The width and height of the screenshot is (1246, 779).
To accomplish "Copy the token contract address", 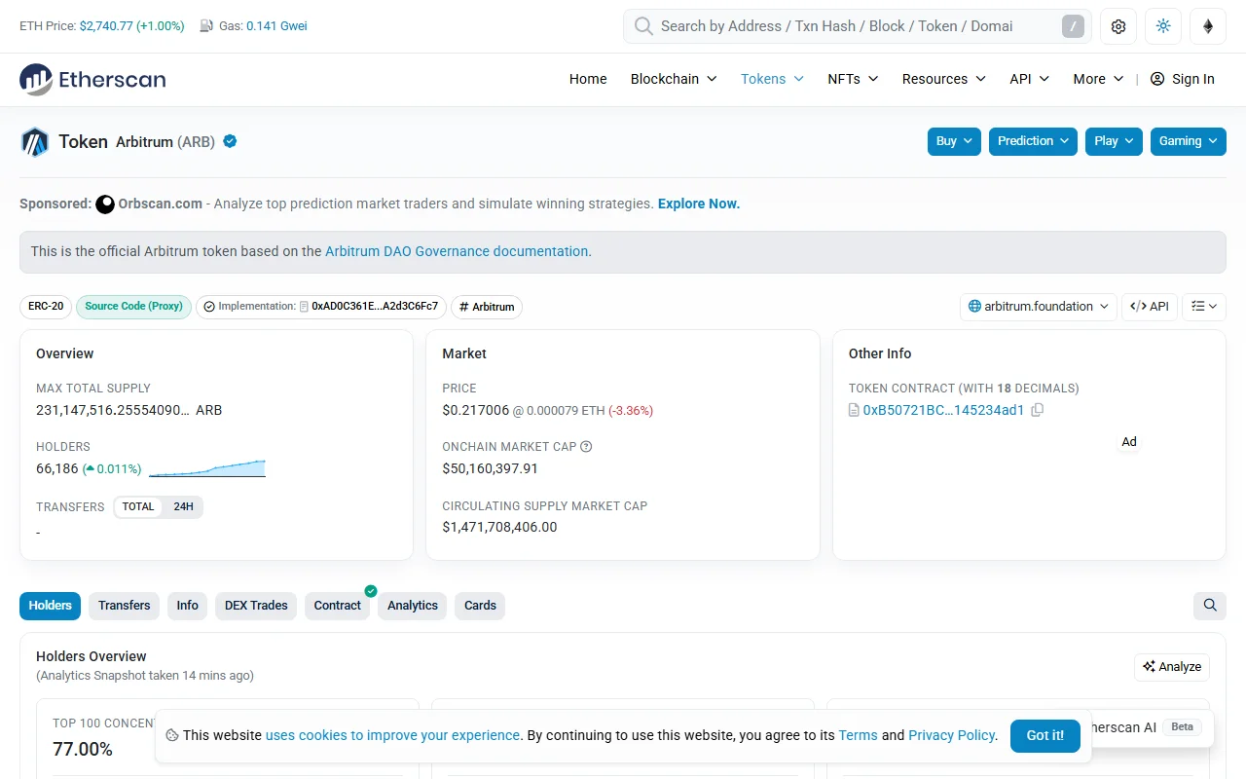I will coord(1038,410).
